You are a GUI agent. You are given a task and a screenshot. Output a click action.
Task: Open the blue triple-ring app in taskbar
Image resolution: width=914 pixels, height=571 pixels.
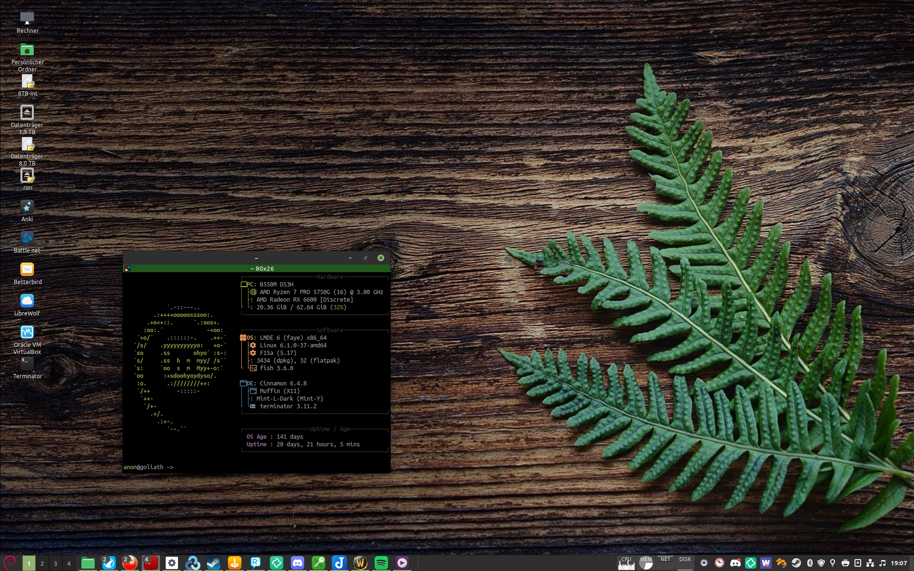pos(193,563)
